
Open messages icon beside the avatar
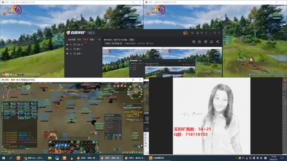tap(192, 33)
